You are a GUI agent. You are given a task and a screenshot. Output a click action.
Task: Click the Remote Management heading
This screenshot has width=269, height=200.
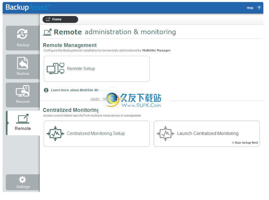pyautogui.click(x=70, y=45)
